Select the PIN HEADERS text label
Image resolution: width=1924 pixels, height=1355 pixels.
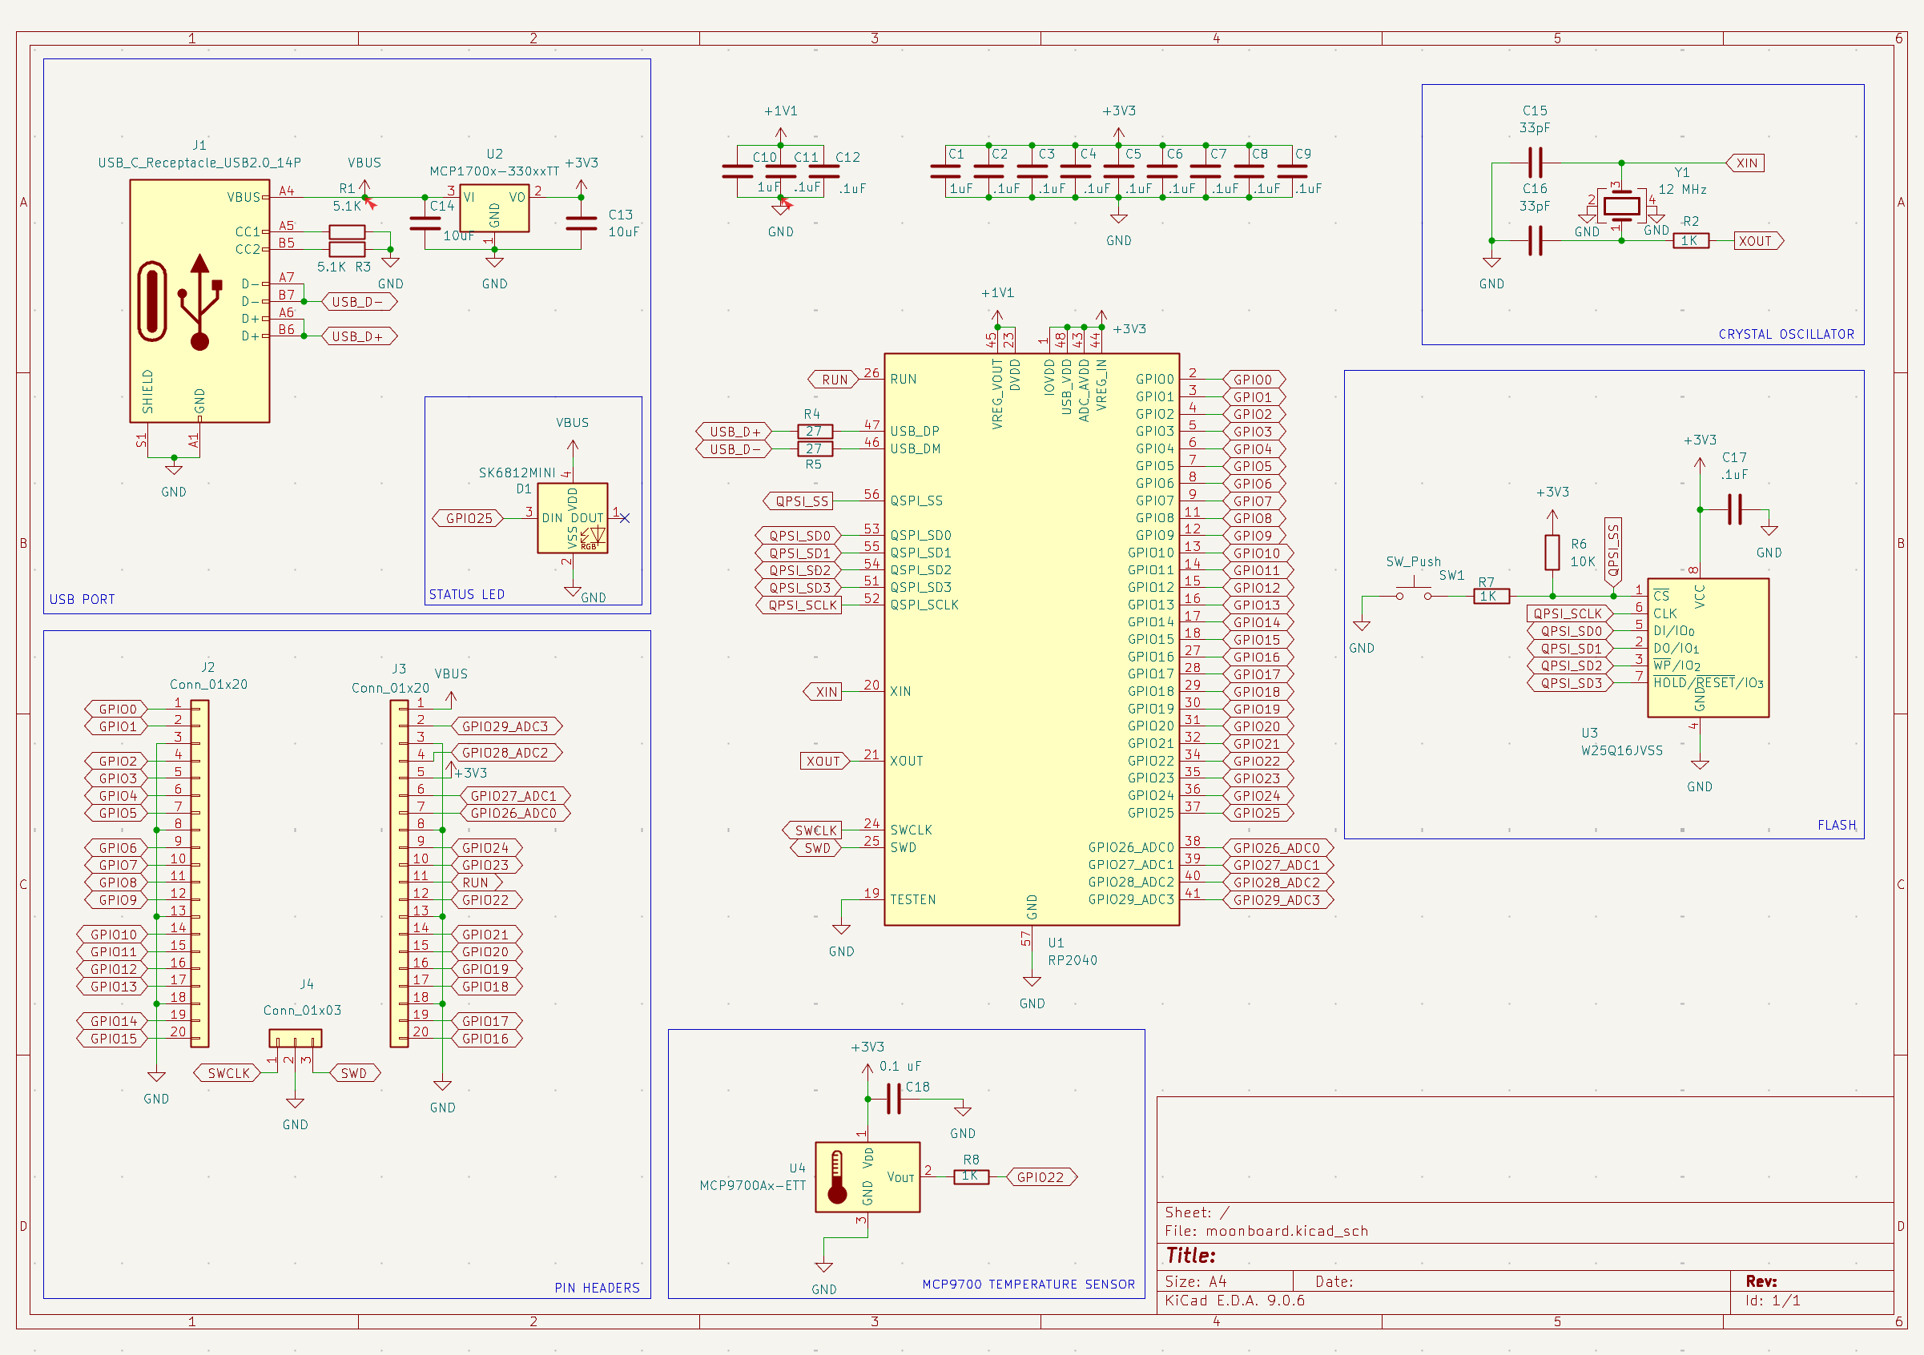(x=597, y=1288)
